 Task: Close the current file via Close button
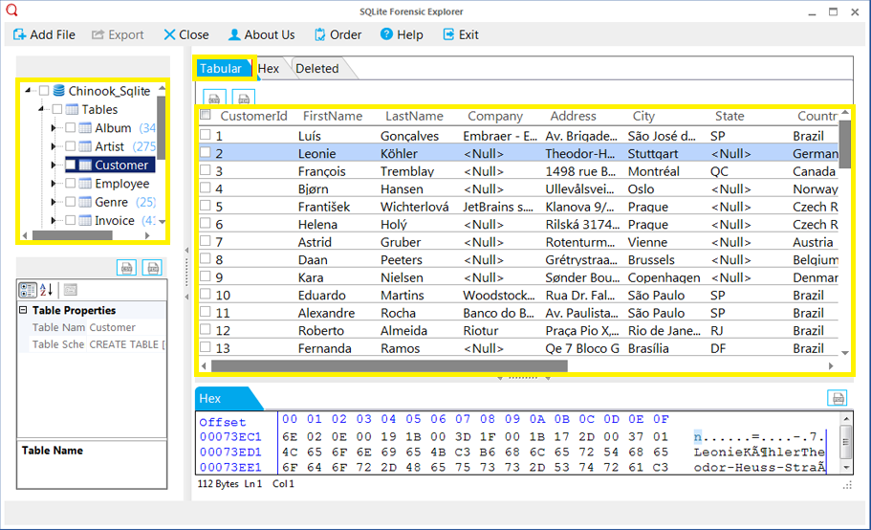[186, 34]
